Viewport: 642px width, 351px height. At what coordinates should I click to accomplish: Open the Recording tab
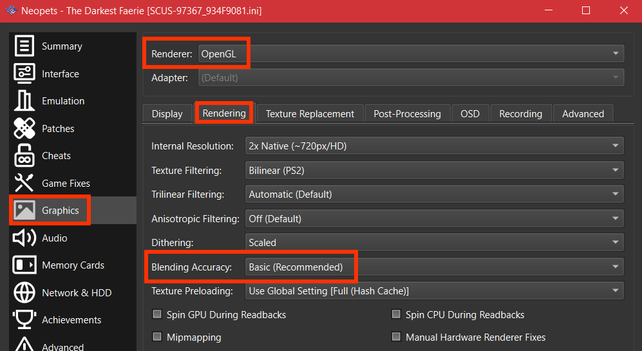(520, 113)
